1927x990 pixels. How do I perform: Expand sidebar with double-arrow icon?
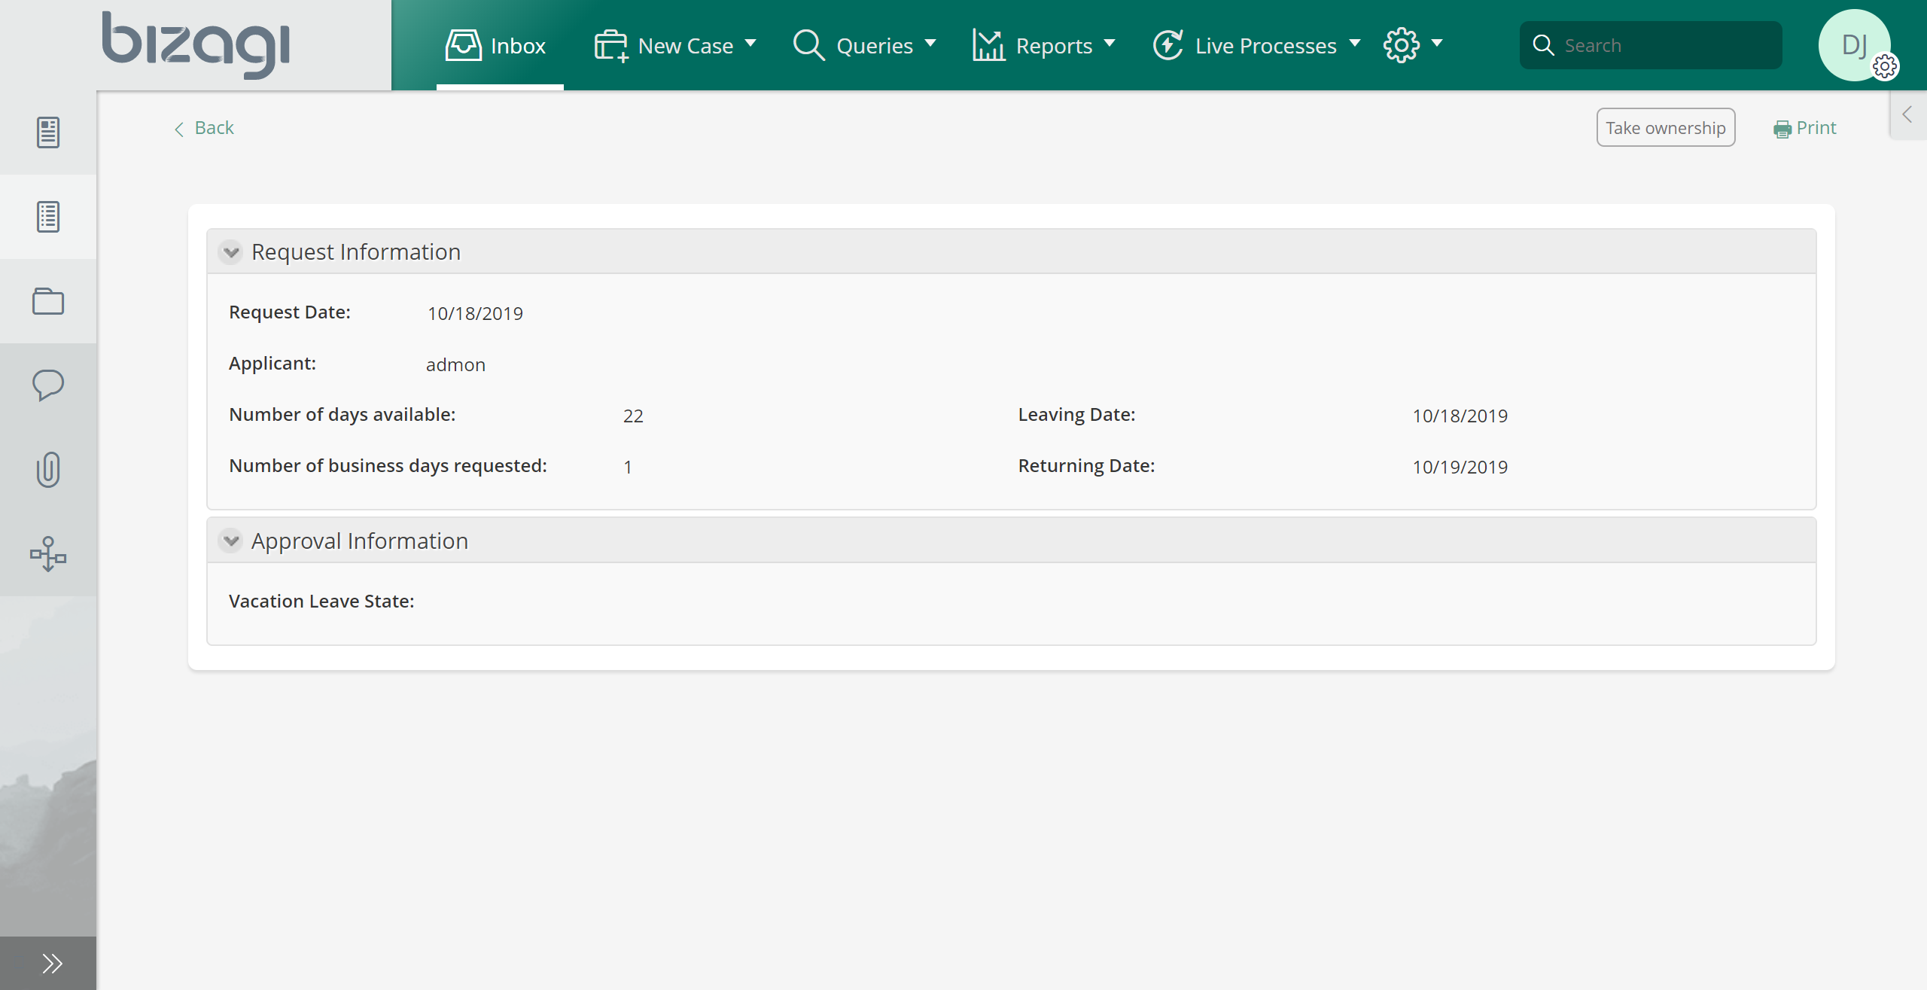pos(52,963)
